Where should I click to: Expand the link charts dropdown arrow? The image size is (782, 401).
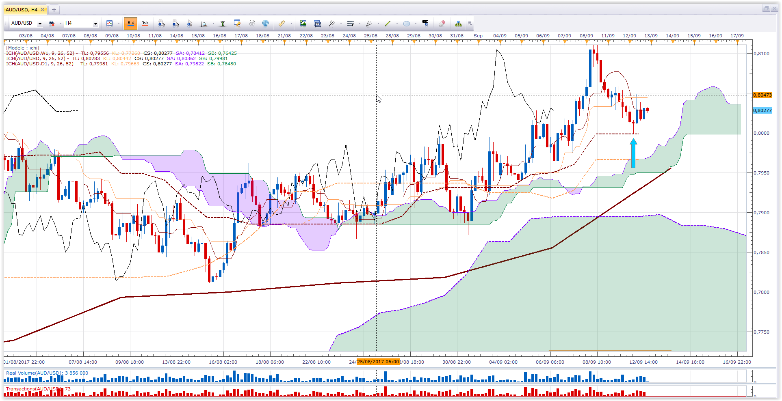pos(61,24)
